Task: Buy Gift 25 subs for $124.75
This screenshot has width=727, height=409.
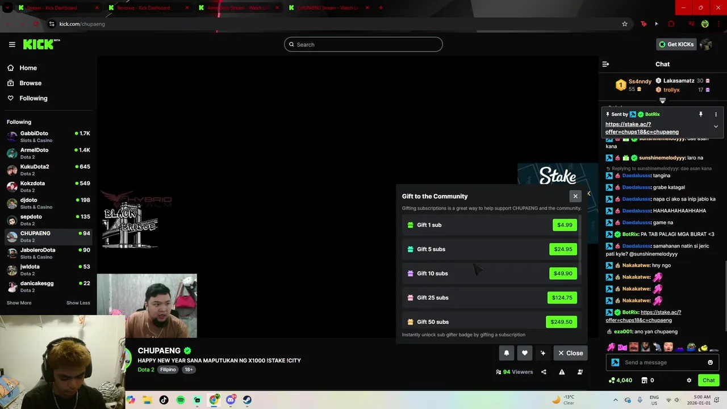Action: point(562,298)
